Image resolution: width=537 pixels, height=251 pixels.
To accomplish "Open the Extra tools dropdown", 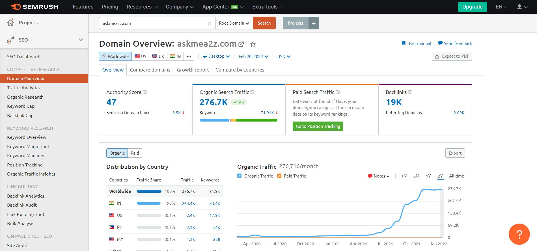I will (268, 7).
